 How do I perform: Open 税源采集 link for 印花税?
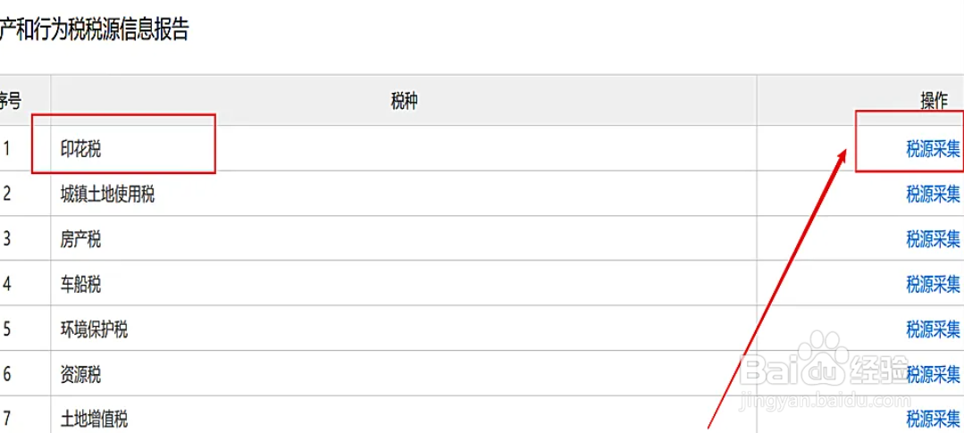pyautogui.click(x=933, y=149)
